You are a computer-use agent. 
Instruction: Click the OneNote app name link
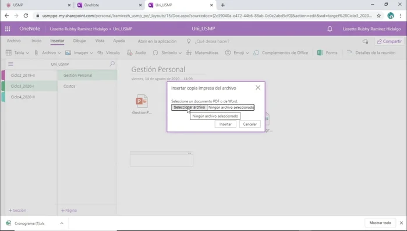pos(30,29)
